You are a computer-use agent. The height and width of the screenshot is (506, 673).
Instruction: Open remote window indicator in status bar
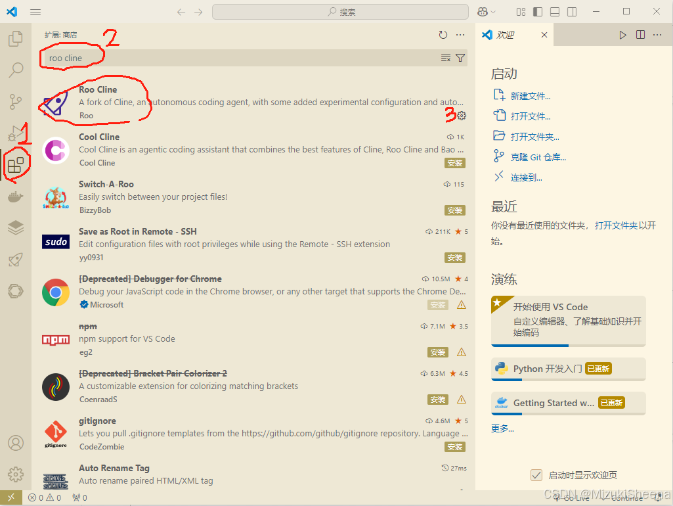11,497
